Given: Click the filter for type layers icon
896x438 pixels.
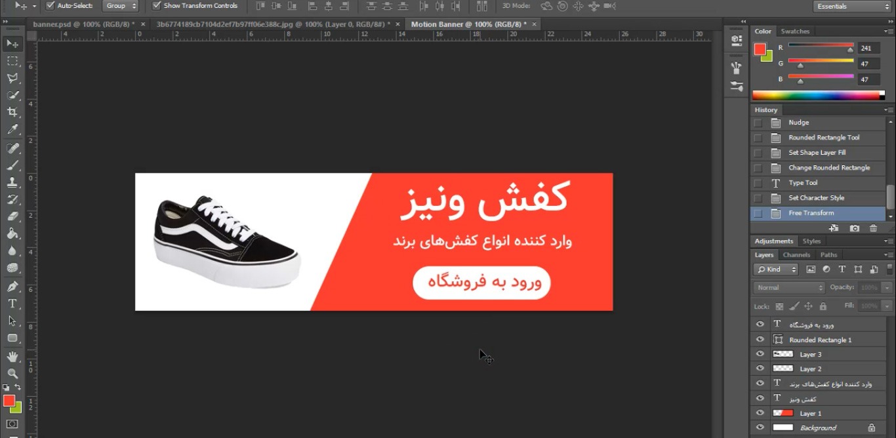Looking at the screenshot, I should point(842,269).
